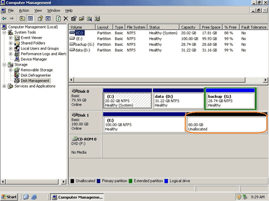Collapse the System Tools tree node

(4, 32)
